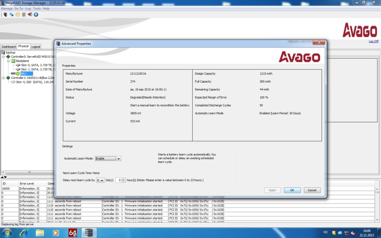The width and height of the screenshot is (381, 238).
Task: Click the Slot 0 SATA drive icon
Action: (18, 65)
